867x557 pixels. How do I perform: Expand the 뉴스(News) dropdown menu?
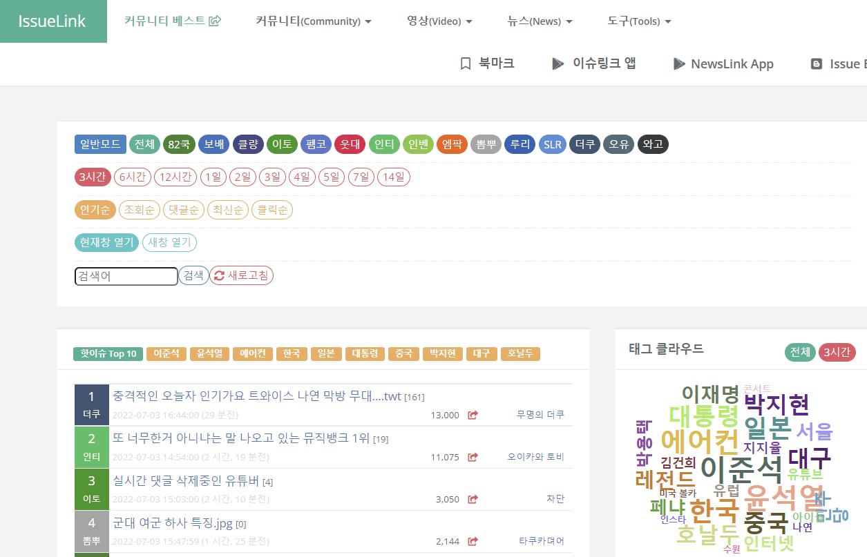tap(540, 21)
